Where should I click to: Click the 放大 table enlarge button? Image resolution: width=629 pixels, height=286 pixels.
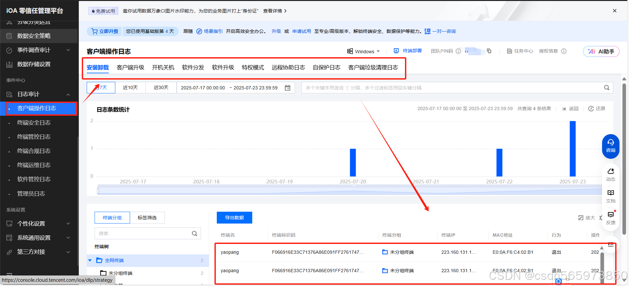[x=587, y=218]
